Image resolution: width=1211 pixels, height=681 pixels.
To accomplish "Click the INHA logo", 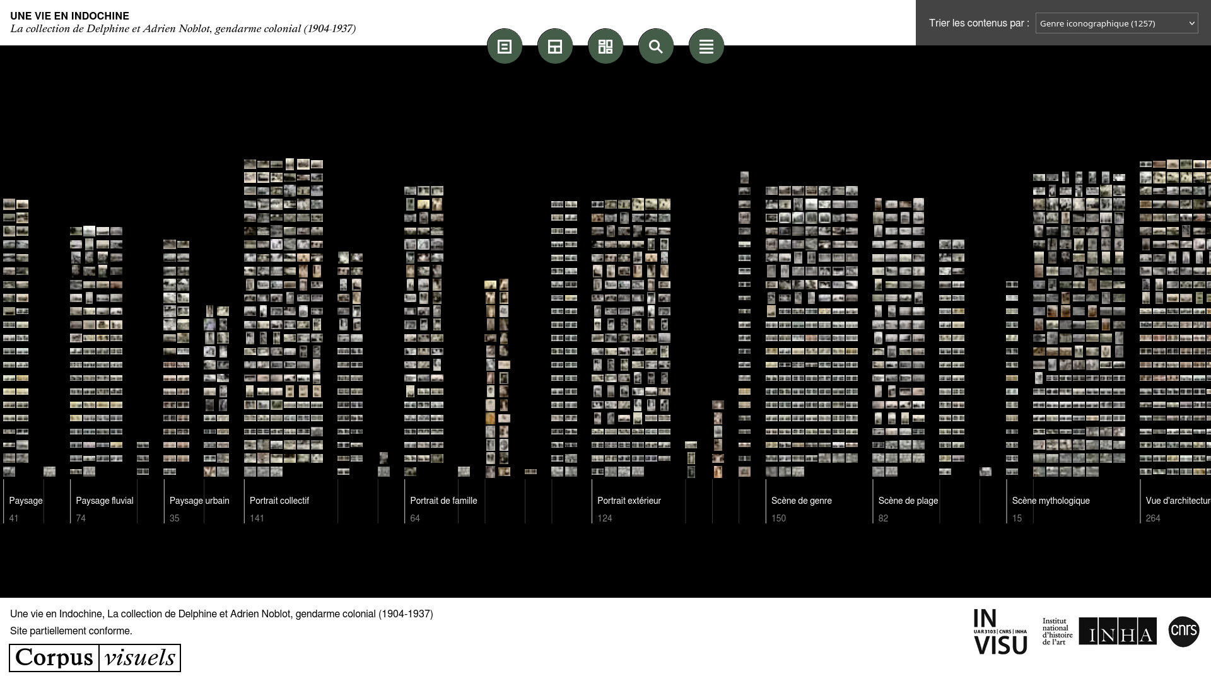I will tap(1117, 631).
